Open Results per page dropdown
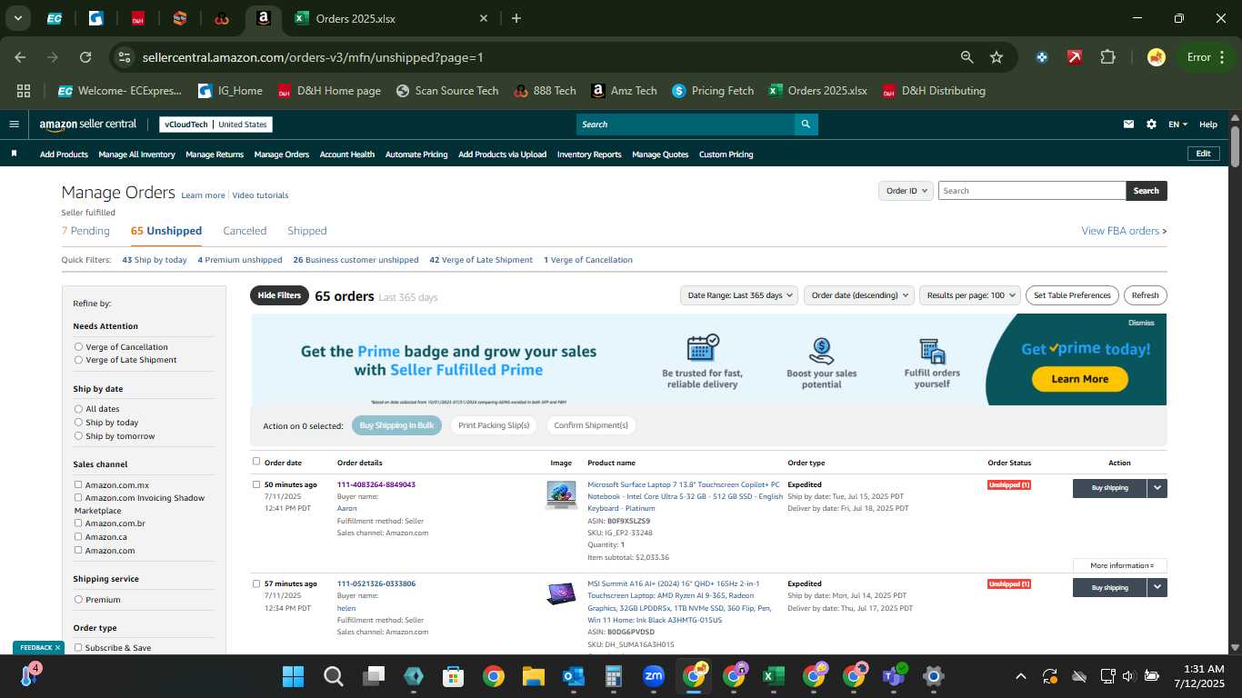Screen dimensions: 1242x698 (x=969, y=295)
